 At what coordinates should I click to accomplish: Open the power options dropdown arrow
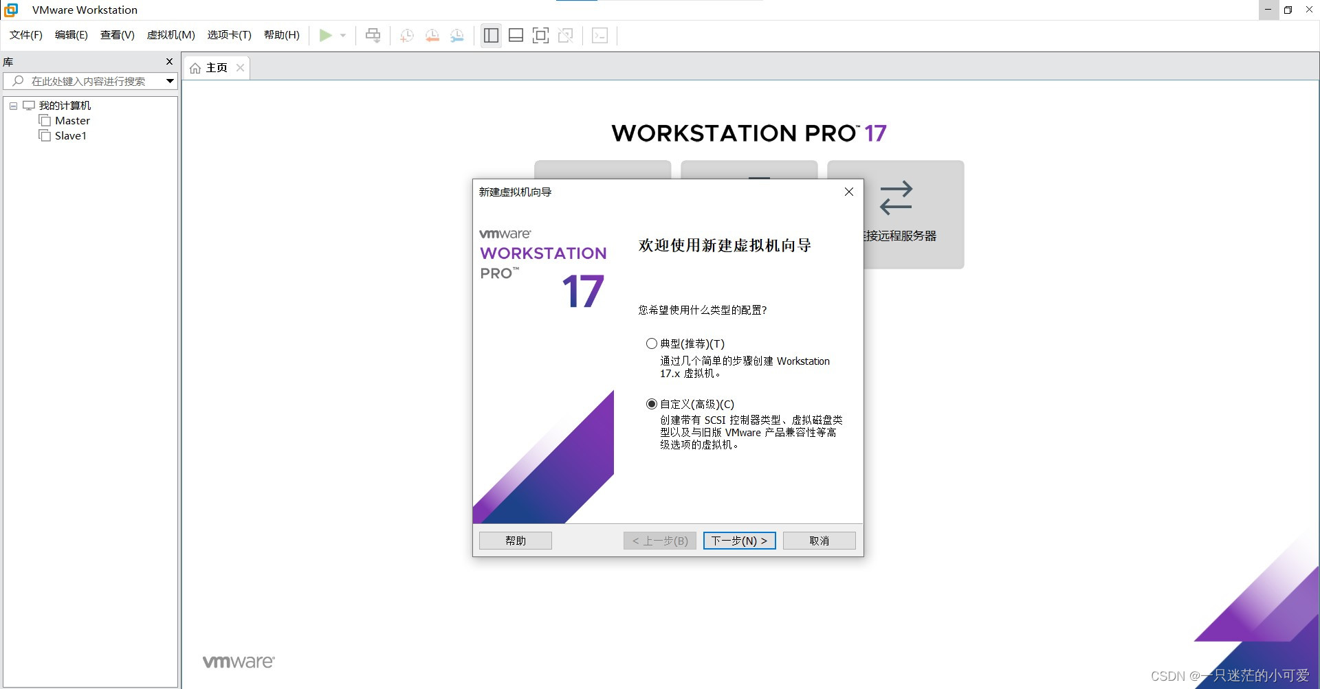click(343, 36)
